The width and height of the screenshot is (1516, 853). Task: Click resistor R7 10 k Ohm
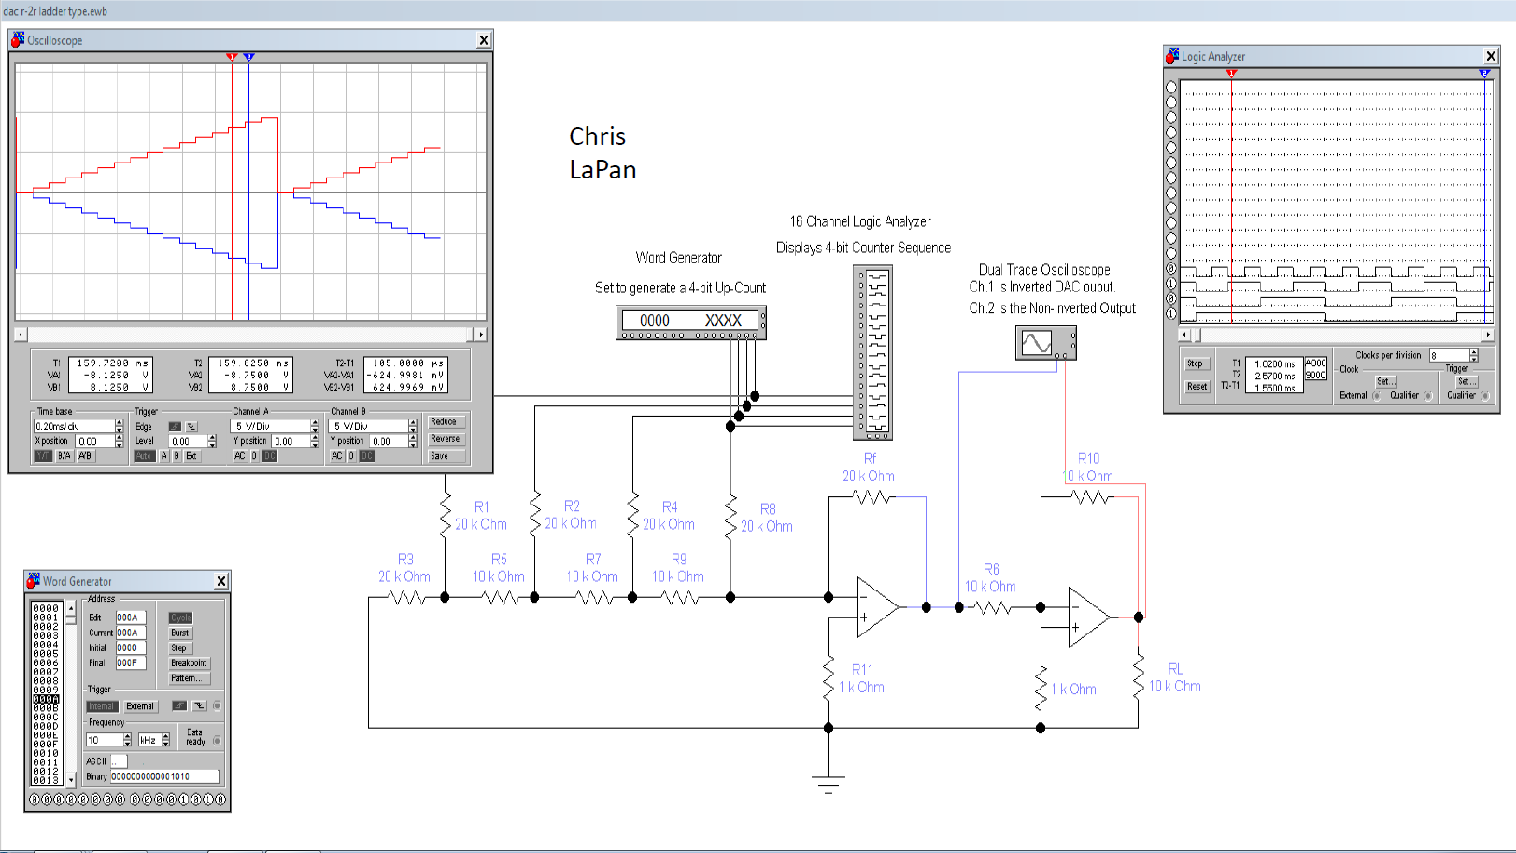tap(594, 597)
